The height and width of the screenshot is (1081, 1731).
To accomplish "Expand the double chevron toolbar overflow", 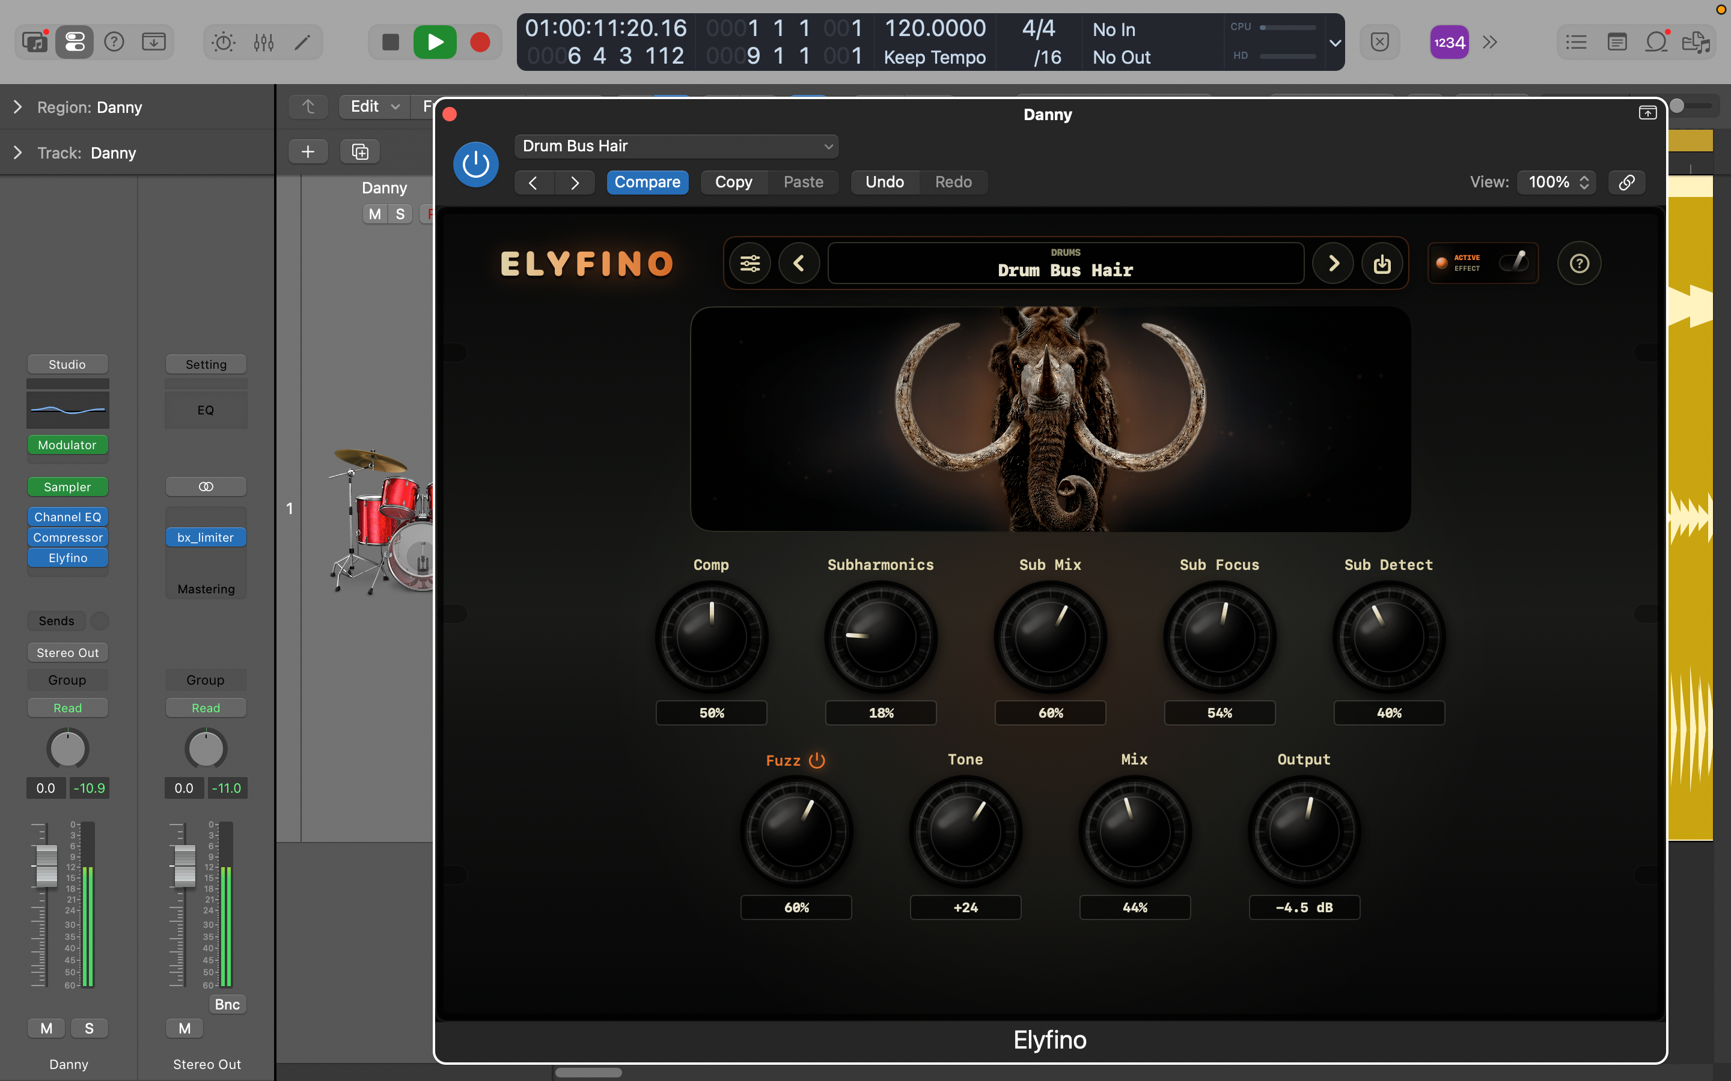I will tap(1490, 42).
